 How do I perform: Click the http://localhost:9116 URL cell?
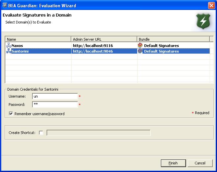coord(104,46)
